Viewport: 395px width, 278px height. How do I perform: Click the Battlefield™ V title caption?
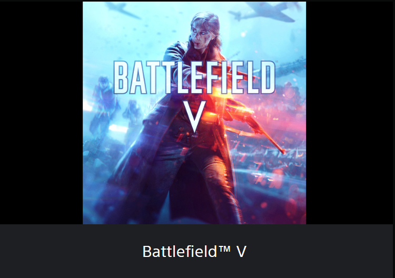click(194, 251)
